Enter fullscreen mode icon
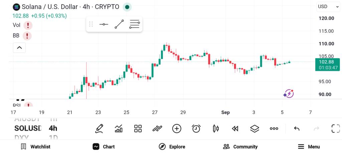 [336, 129]
